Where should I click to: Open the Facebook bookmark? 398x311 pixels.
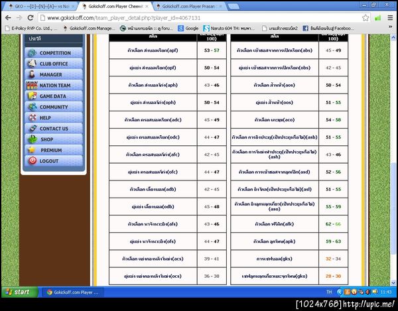pyautogui.click(x=328, y=29)
